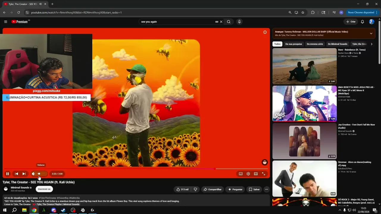Screen dimensions: 381x214
Task: Clear the search text with the X
Action: 221,22
